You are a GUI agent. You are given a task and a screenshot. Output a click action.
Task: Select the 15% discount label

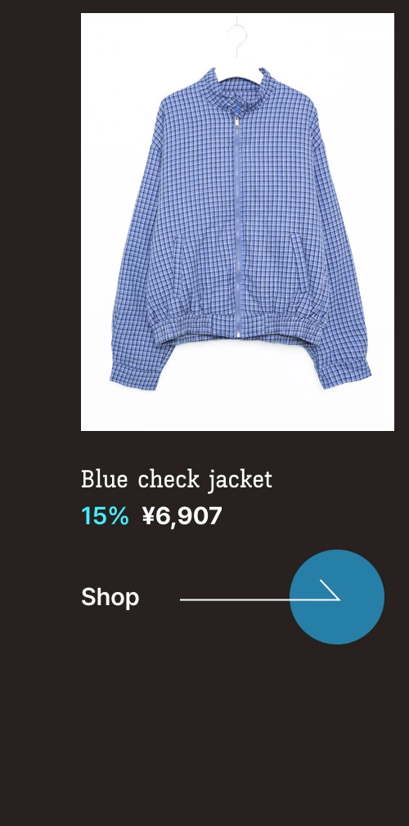pyautogui.click(x=105, y=516)
